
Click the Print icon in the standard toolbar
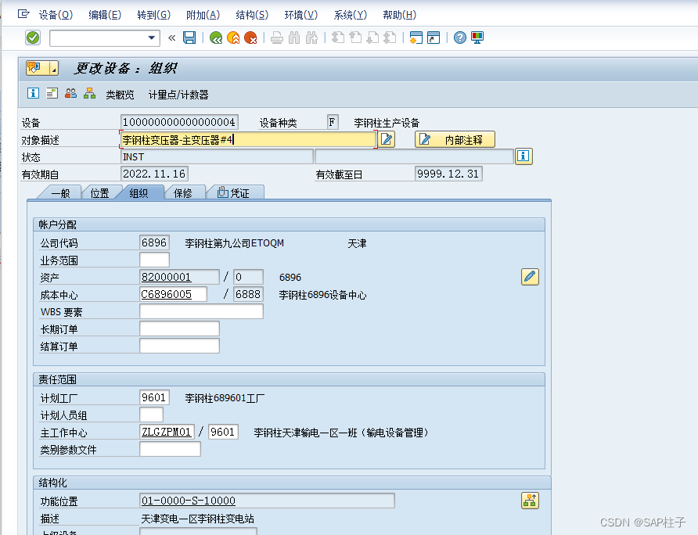pos(275,38)
